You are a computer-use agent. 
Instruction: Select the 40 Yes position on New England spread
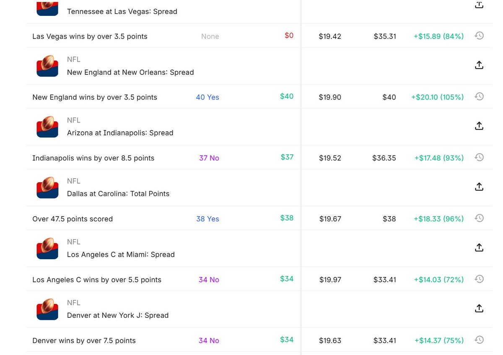click(x=207, y=97)
